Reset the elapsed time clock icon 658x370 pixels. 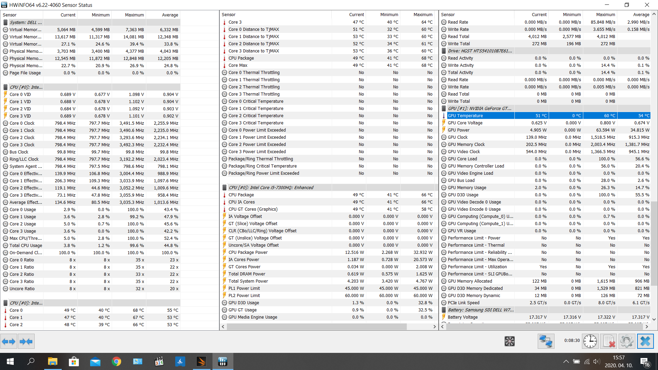click(590, 341)
